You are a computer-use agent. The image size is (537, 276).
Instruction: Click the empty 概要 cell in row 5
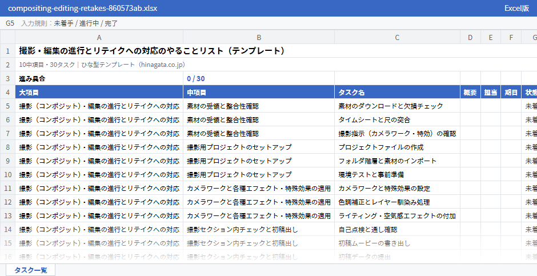470,106
